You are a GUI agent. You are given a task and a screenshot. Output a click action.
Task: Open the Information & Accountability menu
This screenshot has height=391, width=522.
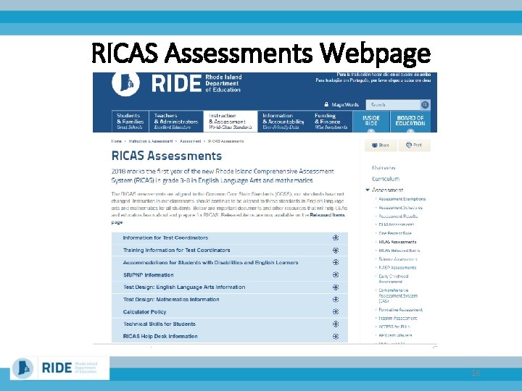point(283,122)
